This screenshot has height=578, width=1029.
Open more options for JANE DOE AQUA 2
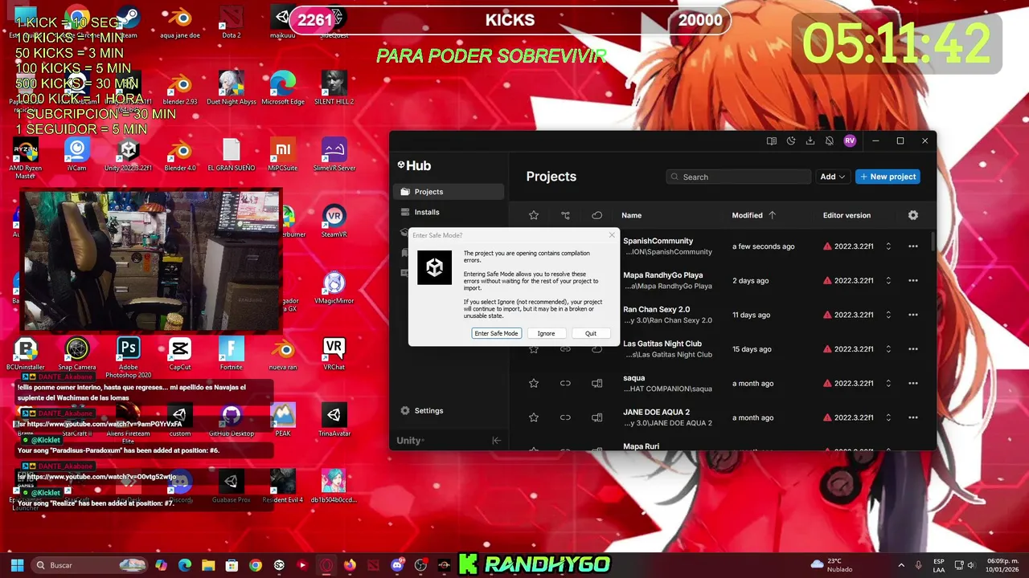click(913, 417)
